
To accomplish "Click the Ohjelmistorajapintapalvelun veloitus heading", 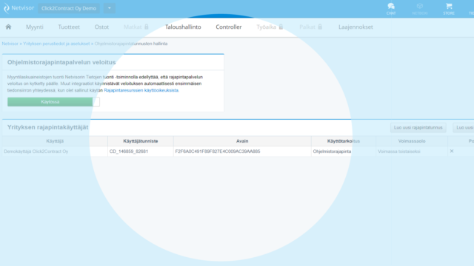I will click(x=61, y=62).
